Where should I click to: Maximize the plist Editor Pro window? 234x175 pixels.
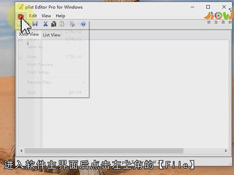coord(208,7)
